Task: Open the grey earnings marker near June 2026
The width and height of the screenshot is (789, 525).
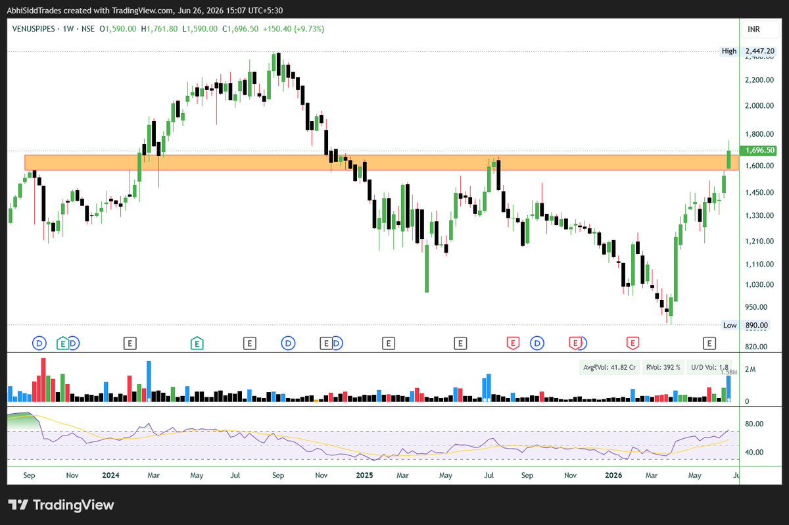Action: click(709, 343)
